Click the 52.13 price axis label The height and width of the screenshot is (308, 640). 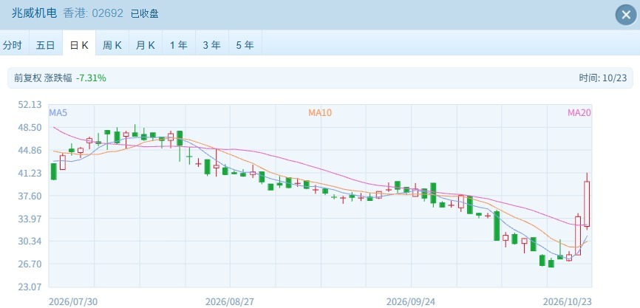[30, 104]
